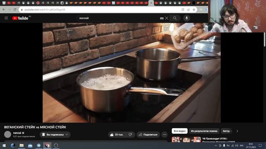Open the on-screen keyboard icon in search
Screen dimensions: 266x149
point(162,18)
